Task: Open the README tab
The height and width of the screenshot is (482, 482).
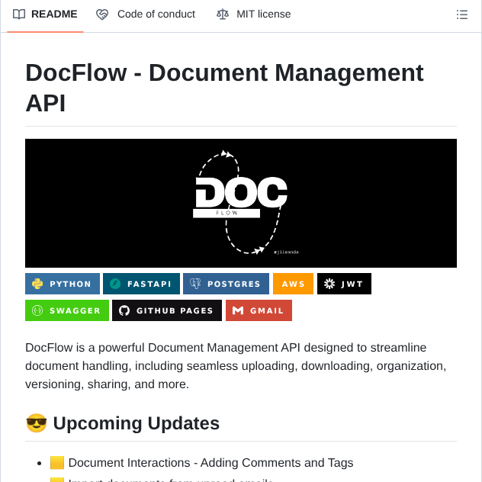Action: [x=45, y=14]
